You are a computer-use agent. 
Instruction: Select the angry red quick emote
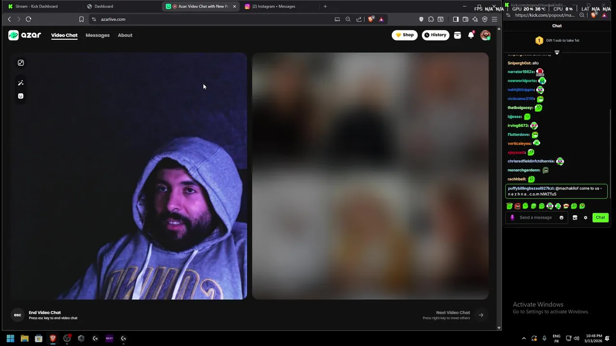click(x=517, y=206)
